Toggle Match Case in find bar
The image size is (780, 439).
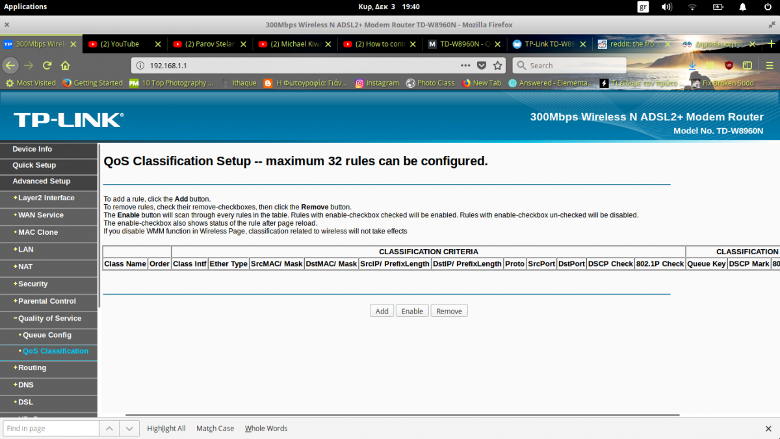[x=215, y=429]
